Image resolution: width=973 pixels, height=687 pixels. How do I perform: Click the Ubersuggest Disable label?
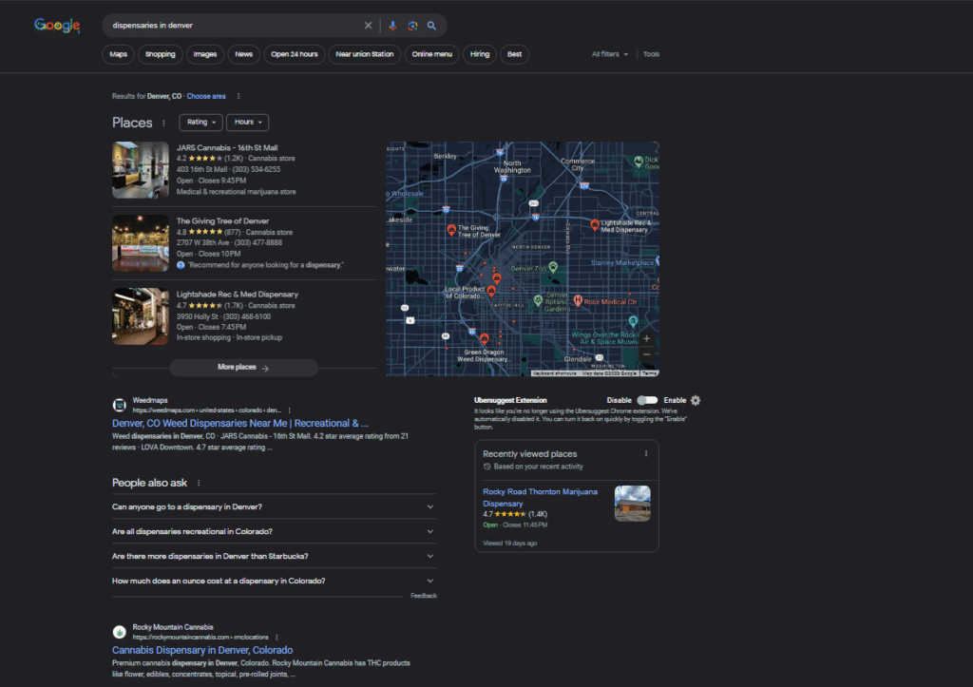pyautogui.click(x=619, y=400)
